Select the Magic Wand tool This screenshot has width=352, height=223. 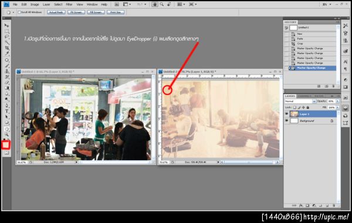pos(6,42)
